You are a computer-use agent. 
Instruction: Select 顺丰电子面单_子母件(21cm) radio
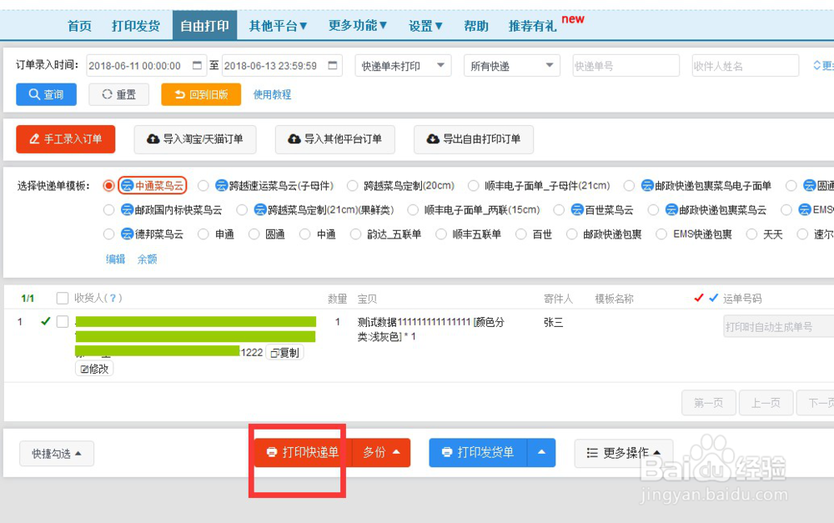tap(474, 186)
